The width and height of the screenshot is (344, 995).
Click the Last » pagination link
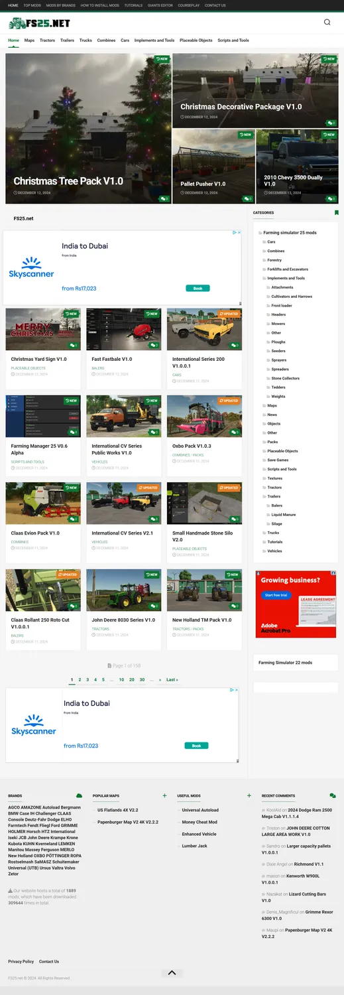pos(172,680)
